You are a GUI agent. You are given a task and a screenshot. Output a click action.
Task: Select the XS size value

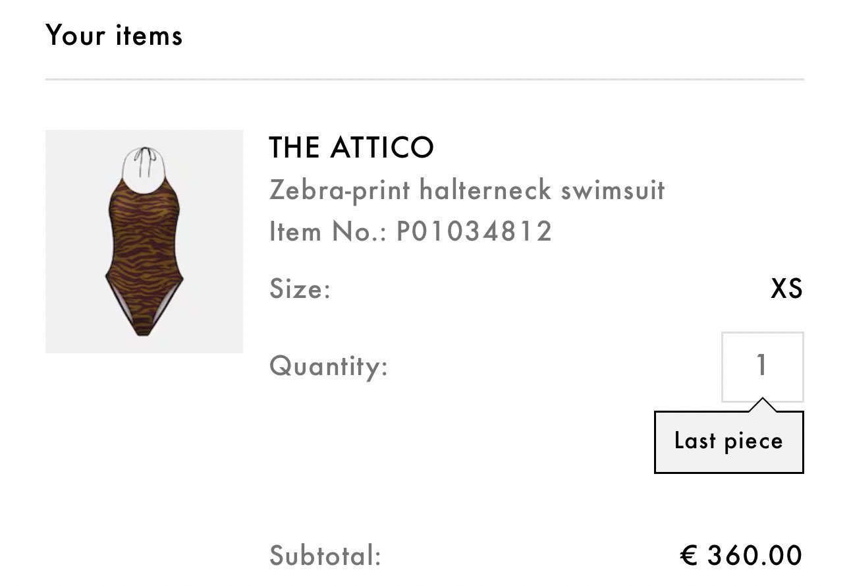(786, 289)
